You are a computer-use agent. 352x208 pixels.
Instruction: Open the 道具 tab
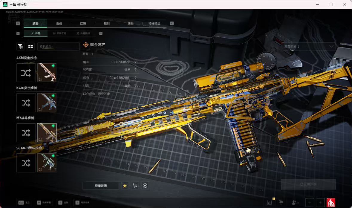click(x=130, y=23)
